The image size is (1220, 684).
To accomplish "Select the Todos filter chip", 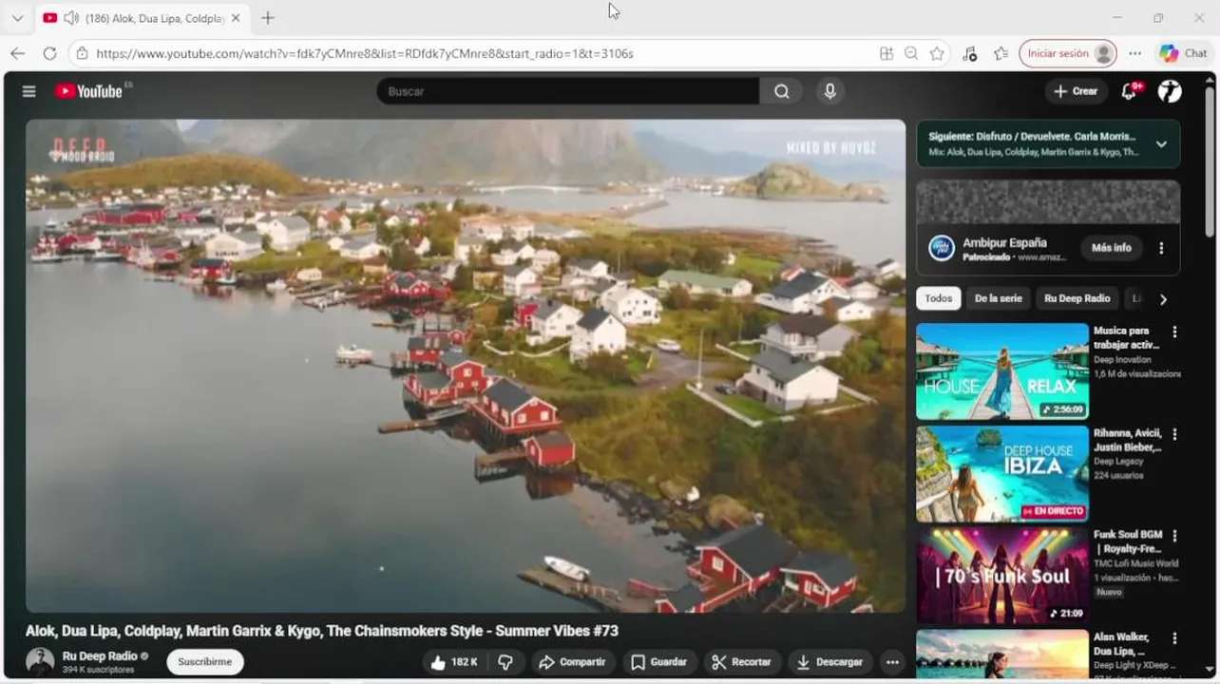I will click(x=939, y=298).
